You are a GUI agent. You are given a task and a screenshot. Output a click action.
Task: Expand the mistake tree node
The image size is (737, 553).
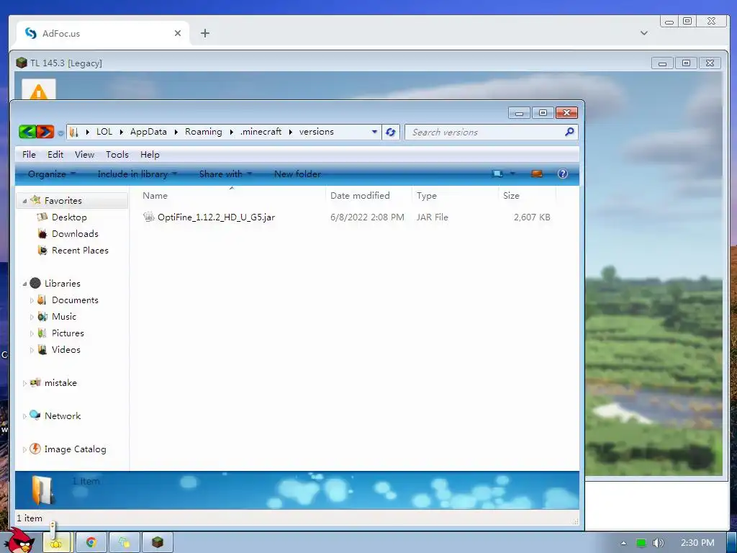(x=24, y=383)
